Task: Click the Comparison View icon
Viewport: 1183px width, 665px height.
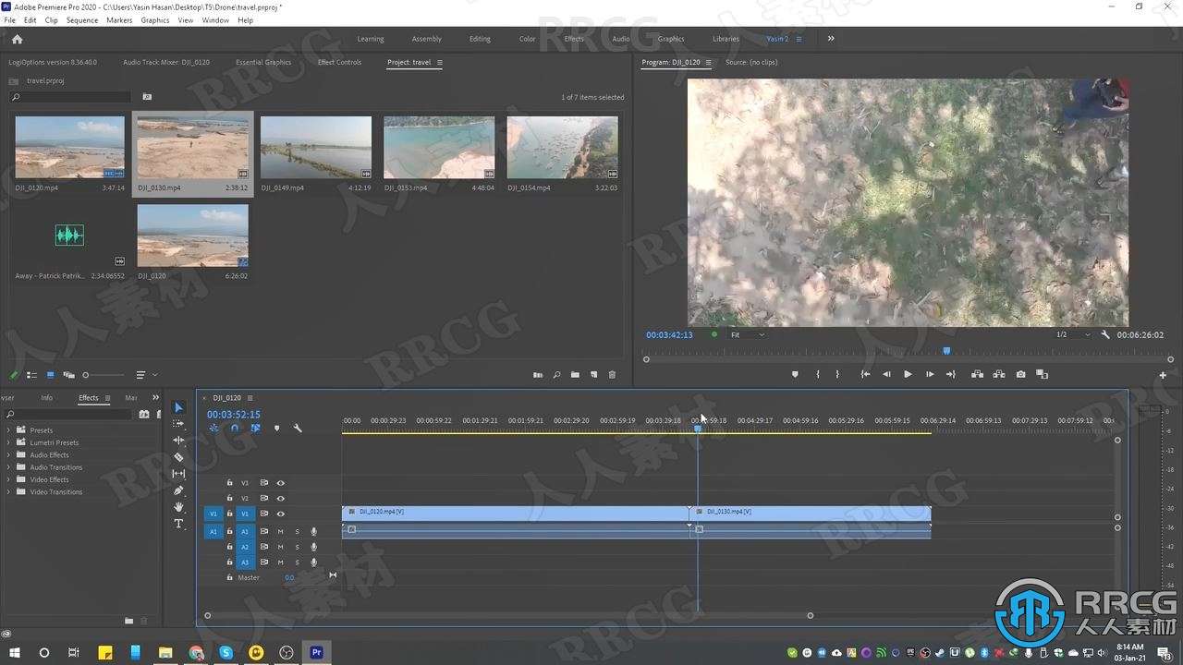Action: (1043, 374)
